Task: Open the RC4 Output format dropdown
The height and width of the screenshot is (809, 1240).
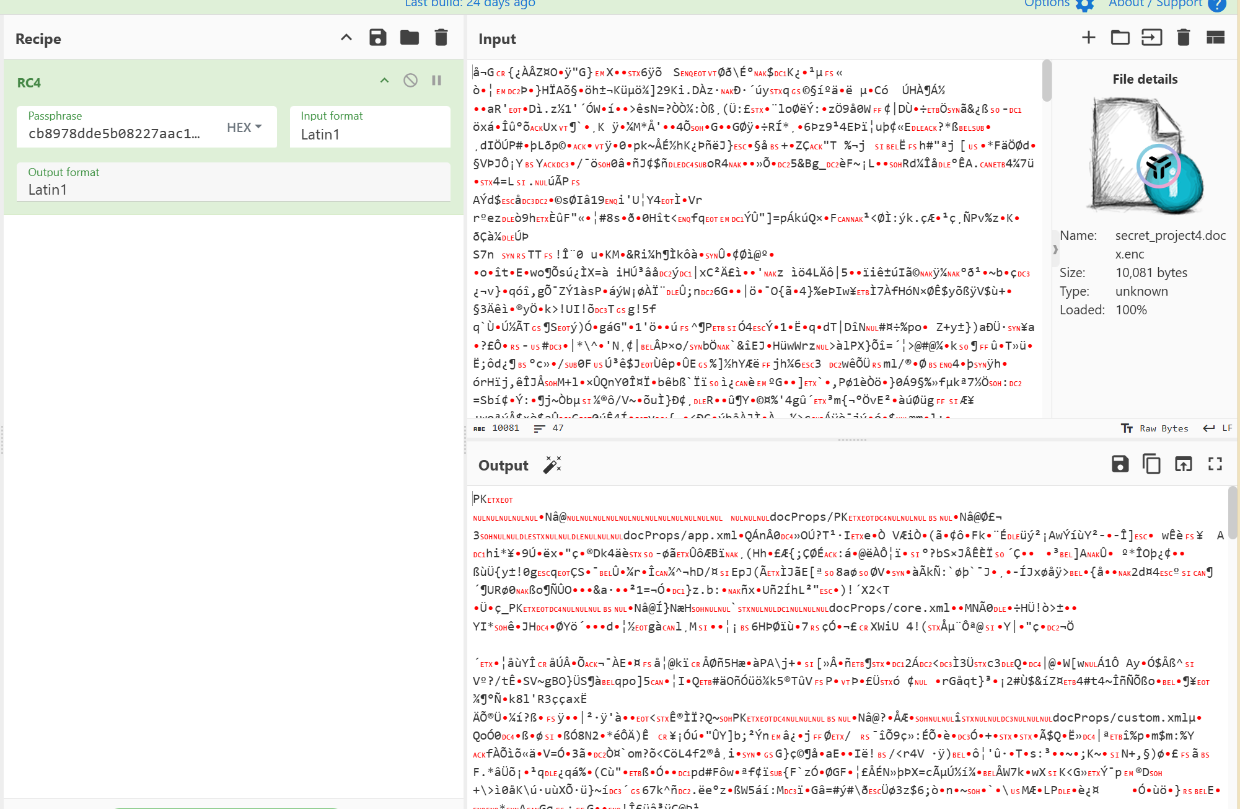Action: tap(234, 182)
